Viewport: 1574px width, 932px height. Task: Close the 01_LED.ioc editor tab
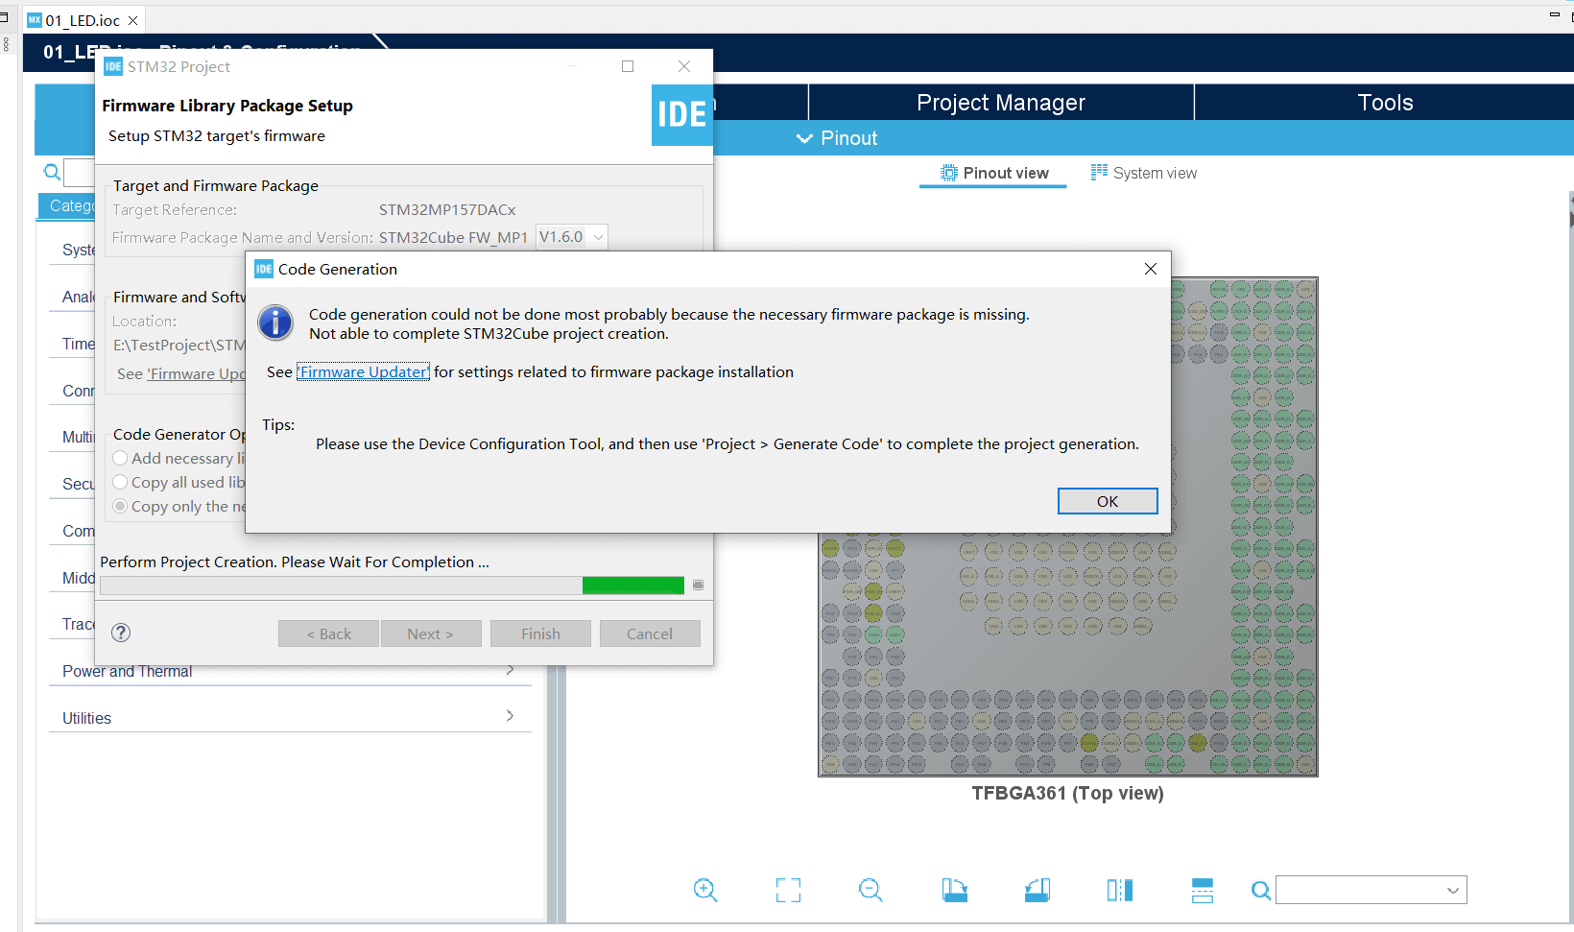click(x=132, y=20)
